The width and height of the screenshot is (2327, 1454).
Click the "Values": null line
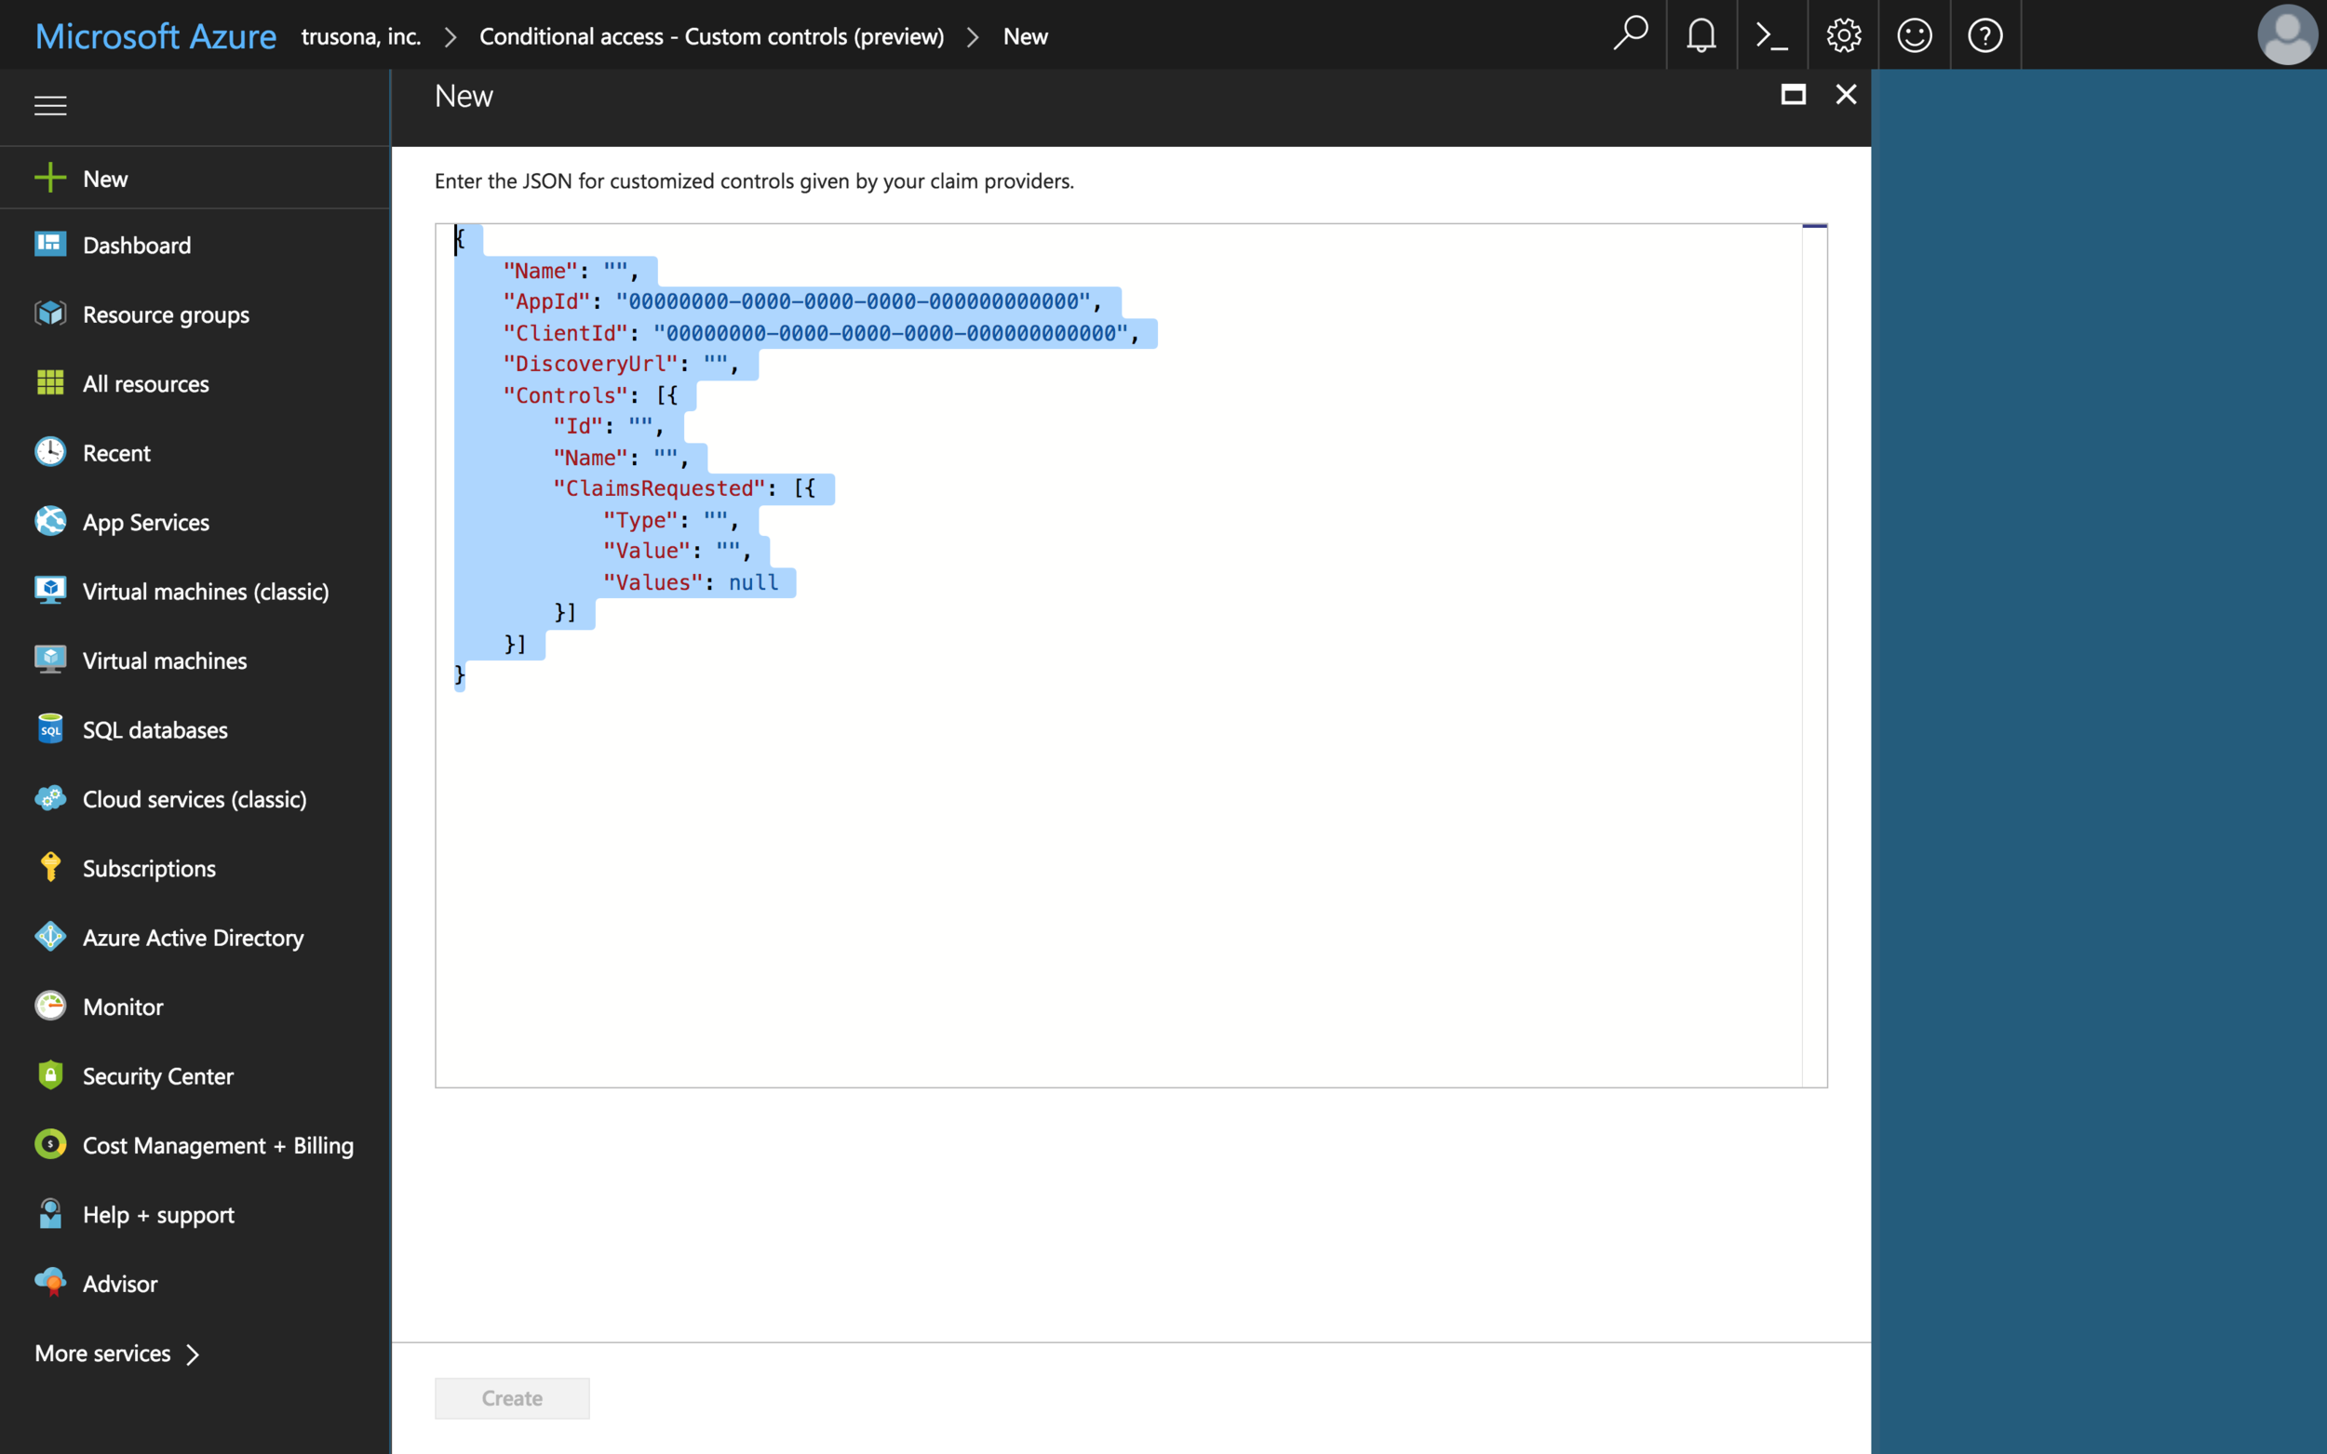tap(691, 581)
